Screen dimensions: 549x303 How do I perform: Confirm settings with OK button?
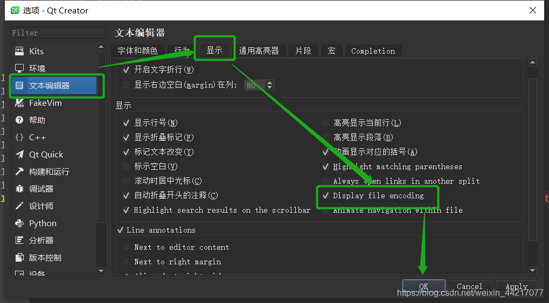tap(423, 286)
